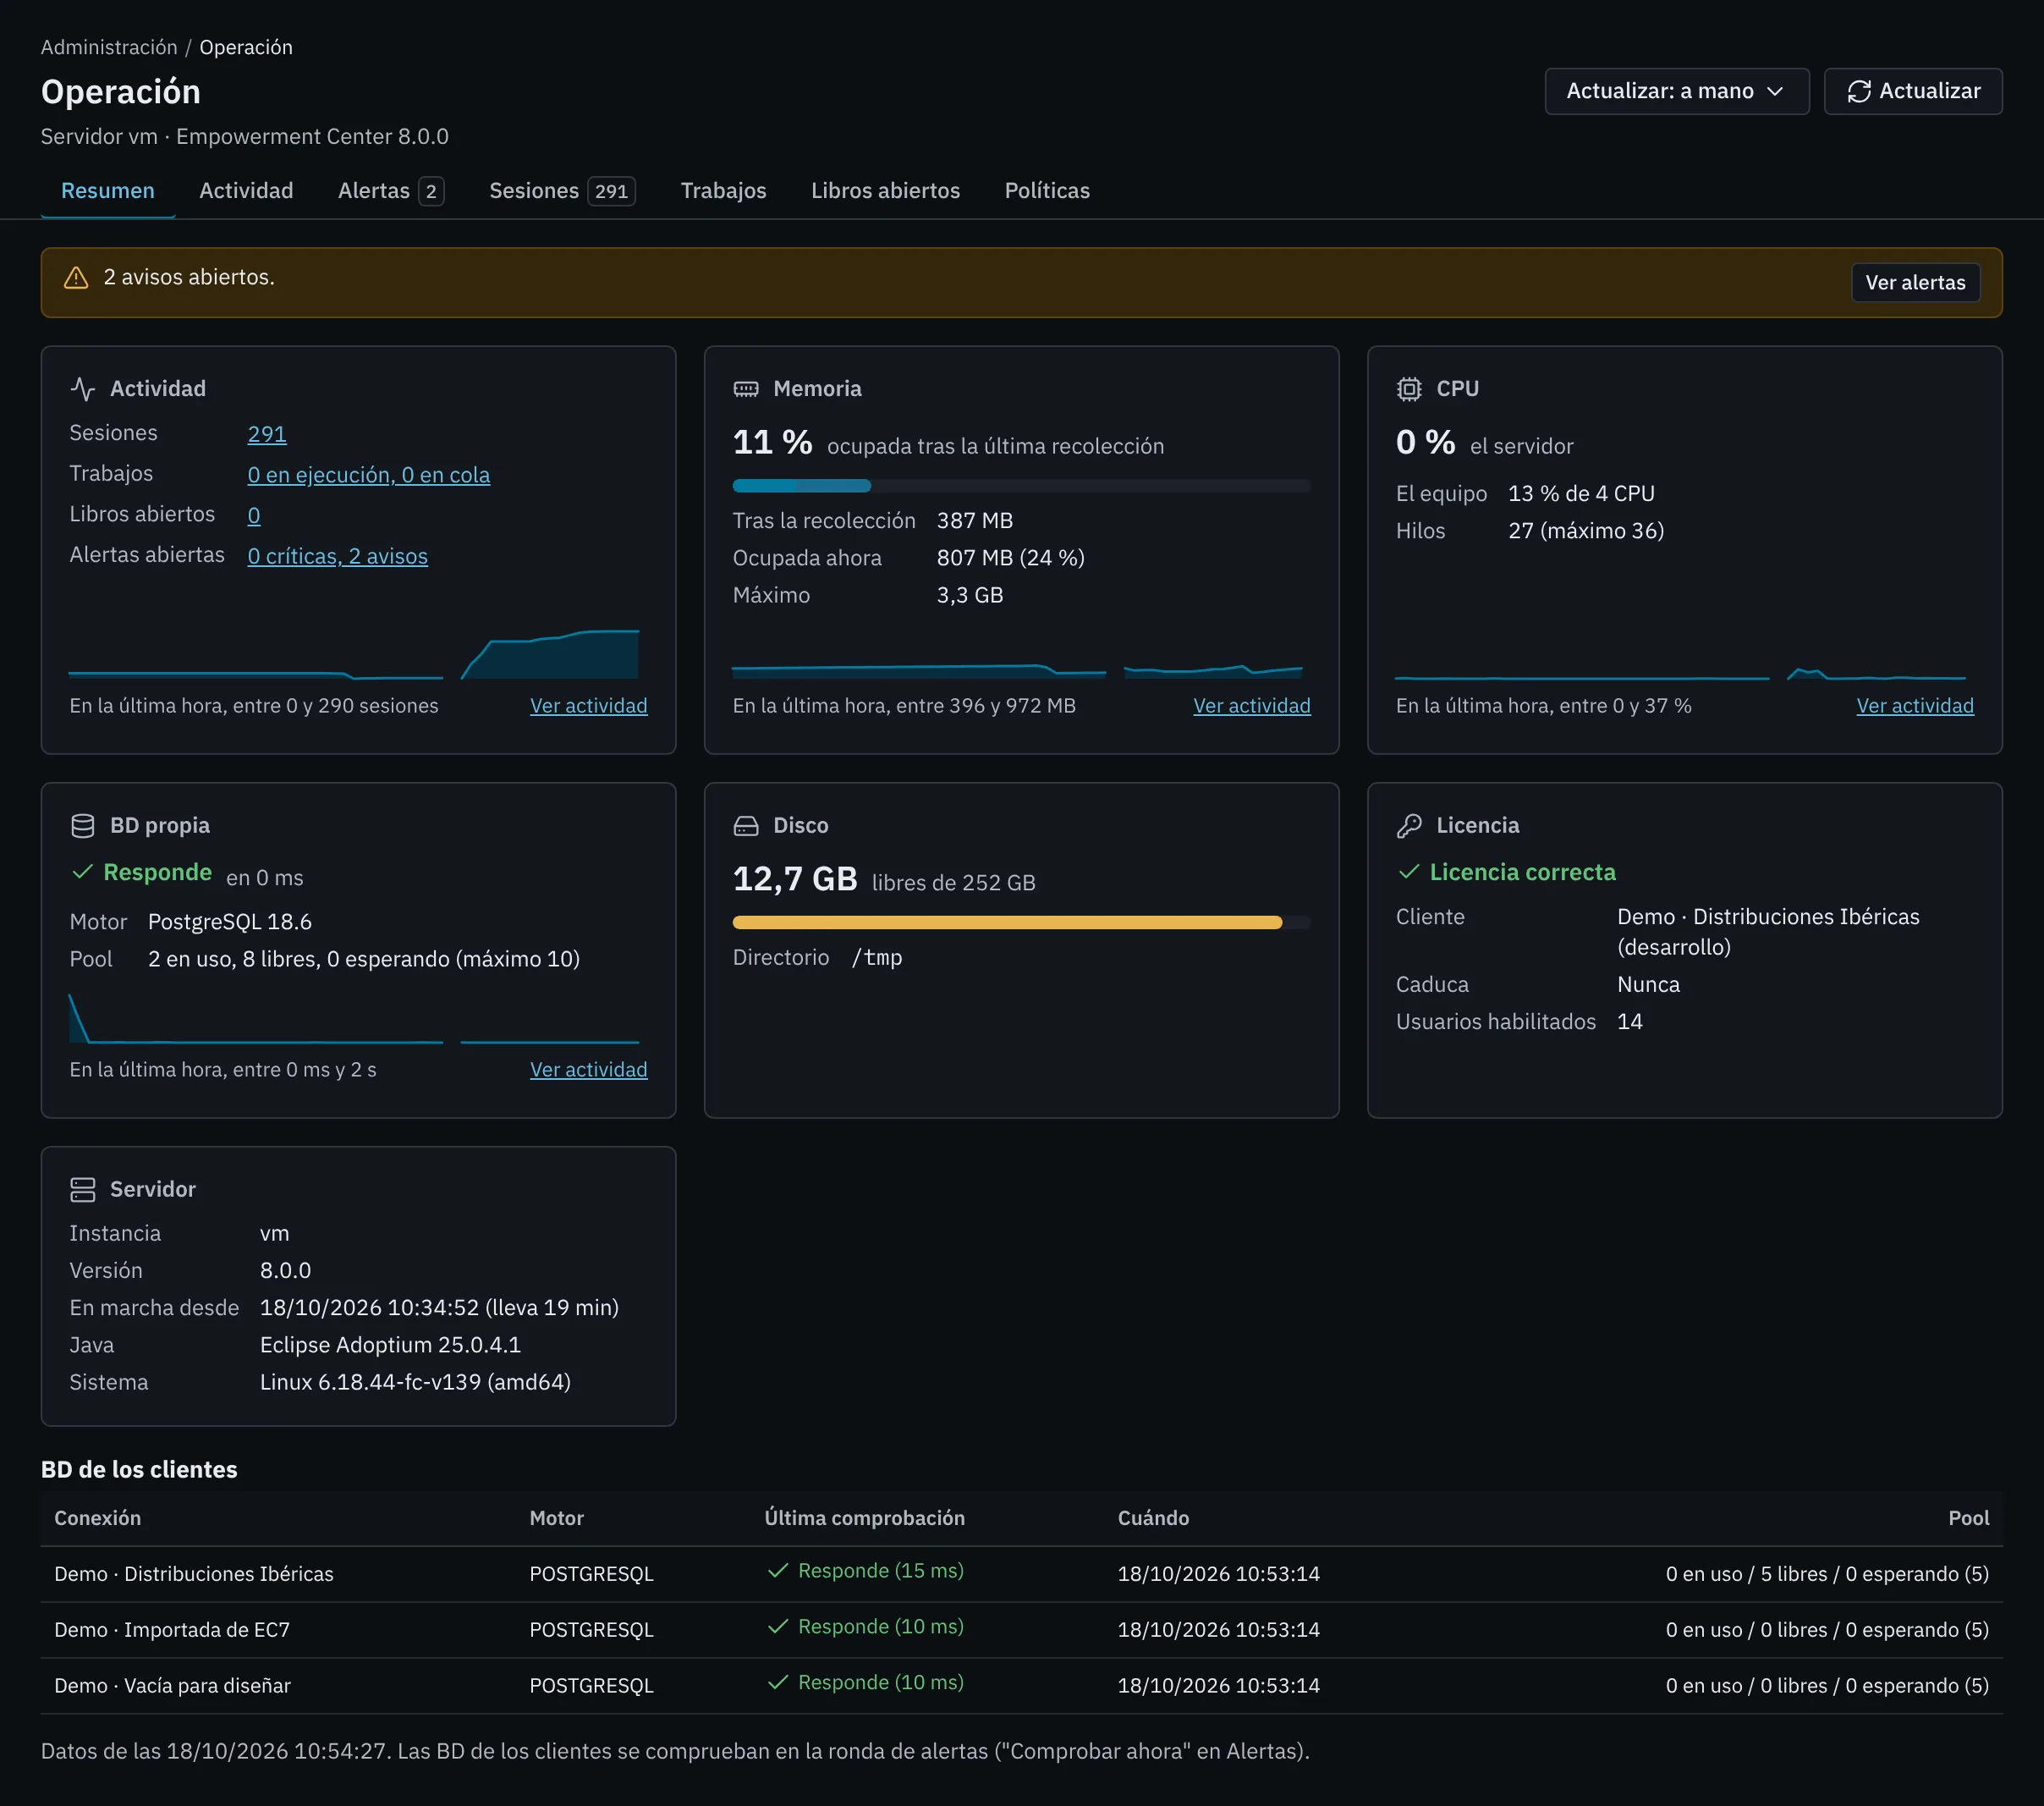Open the Sesiones tab
Screen dimensions: 2044x1806
[562, 190]
